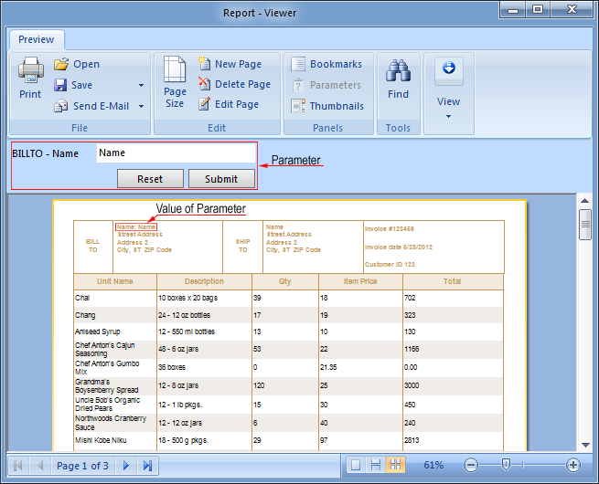This screenshot has width=599, height=484.
Task: Click the Save disk icon
Action: (61, 85)
